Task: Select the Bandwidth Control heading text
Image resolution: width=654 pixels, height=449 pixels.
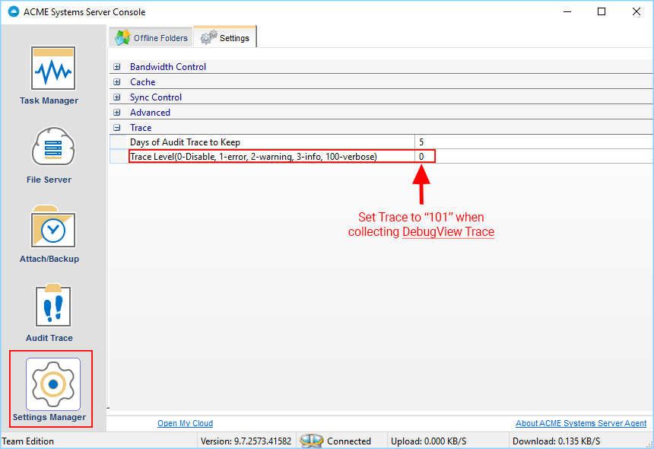Action: (168, 67)
